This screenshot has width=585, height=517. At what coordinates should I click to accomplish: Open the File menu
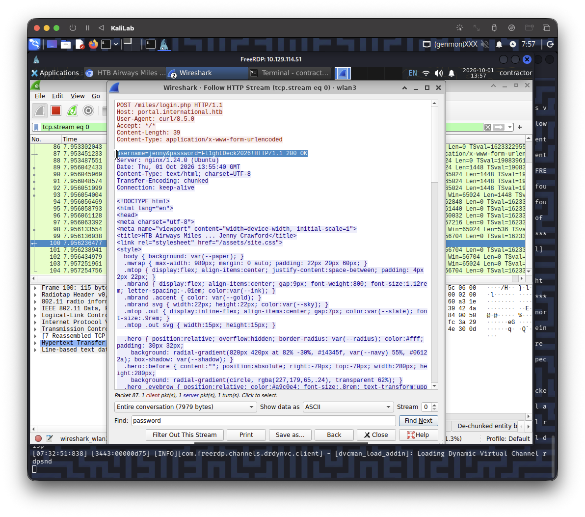[x=40, y=96]
